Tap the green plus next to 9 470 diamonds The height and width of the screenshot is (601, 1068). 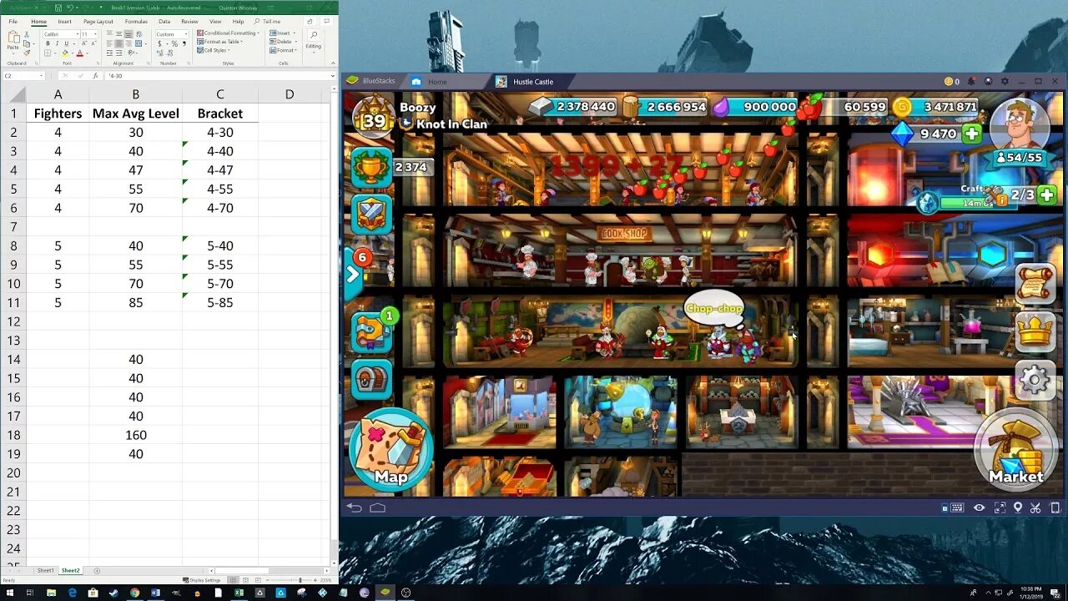[x=971, y=134]
